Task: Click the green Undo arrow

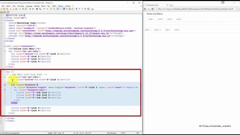Action: [x=30, y=9]
